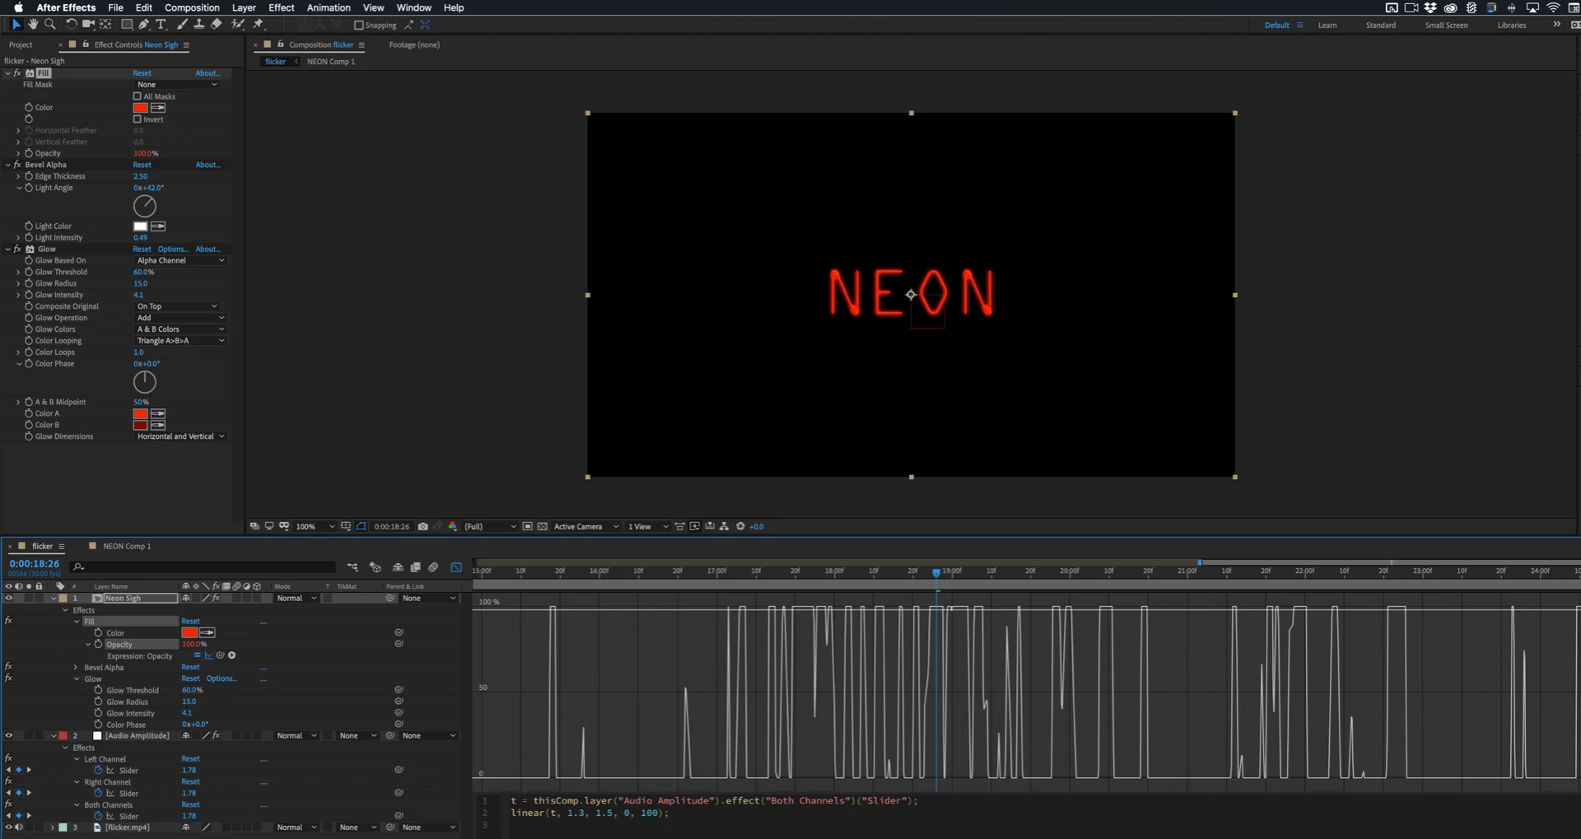Open the Composite Original dropdown
Screen dimensions: 1581x839
[177, 306]
